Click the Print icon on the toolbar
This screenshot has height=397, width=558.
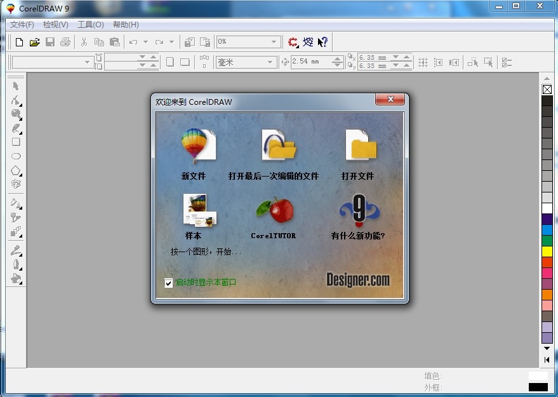(65, 41)
